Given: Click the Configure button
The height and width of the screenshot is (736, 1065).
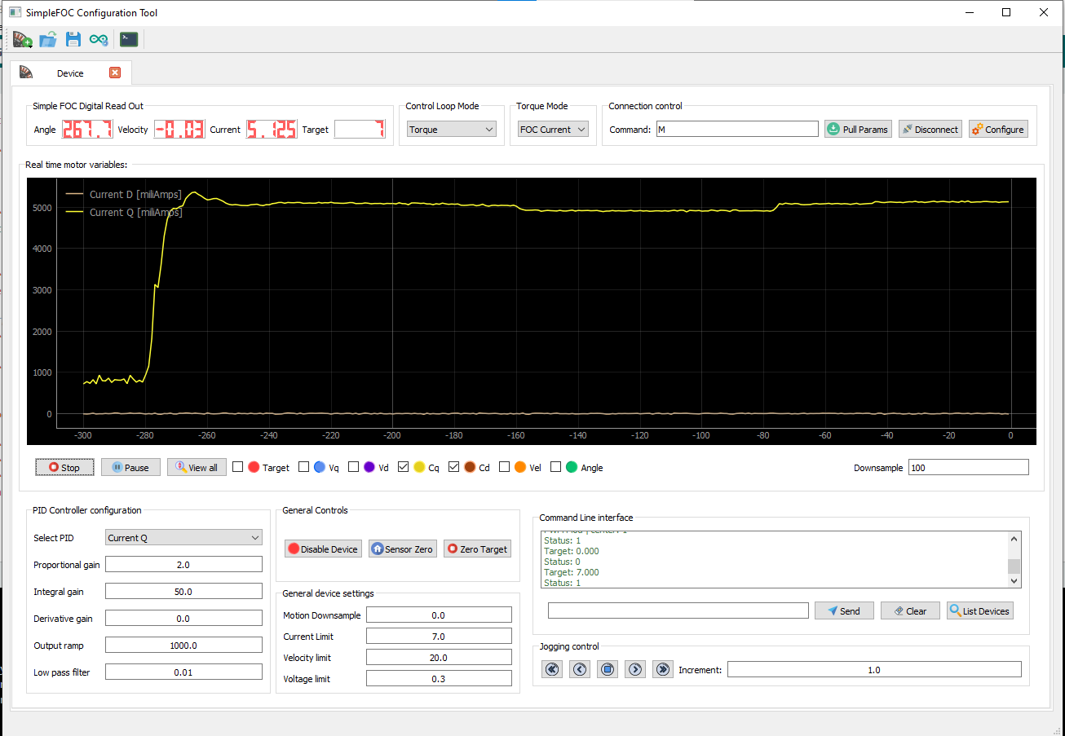Looking at the screenshot, I should pyautogui.click(x=998, y=129).
